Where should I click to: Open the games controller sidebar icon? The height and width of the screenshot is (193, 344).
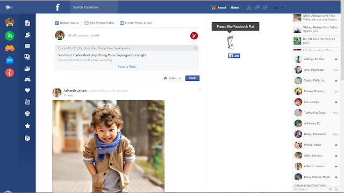(x=27, y=79)
